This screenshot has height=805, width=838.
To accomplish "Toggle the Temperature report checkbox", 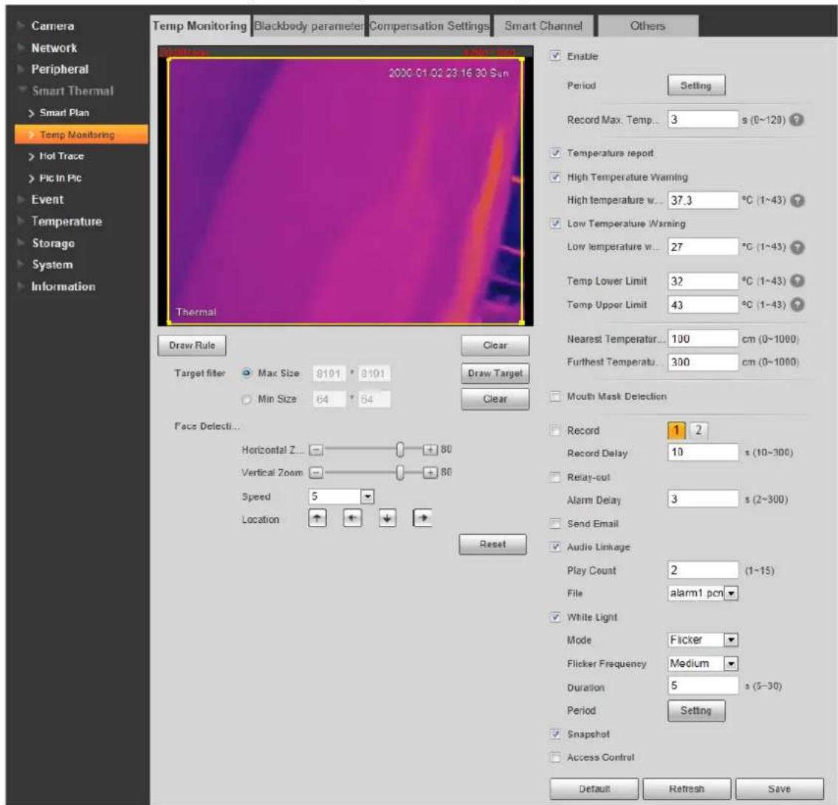I will point(555,153).
